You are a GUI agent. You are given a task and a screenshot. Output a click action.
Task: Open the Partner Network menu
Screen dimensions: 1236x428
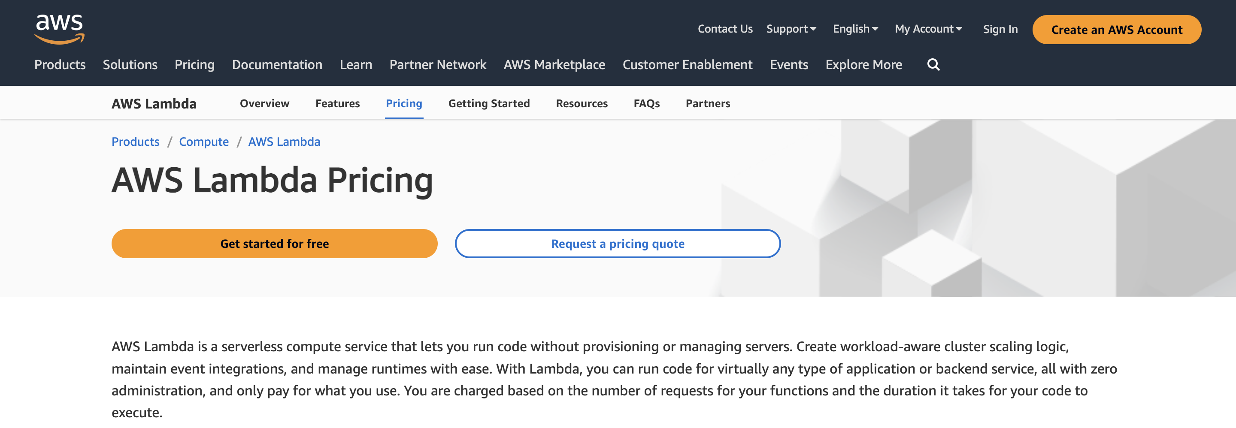[438, 65]
